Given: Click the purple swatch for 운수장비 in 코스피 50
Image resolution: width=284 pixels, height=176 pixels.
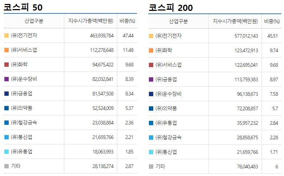Looking at the screenshot, I should [7, 79].
